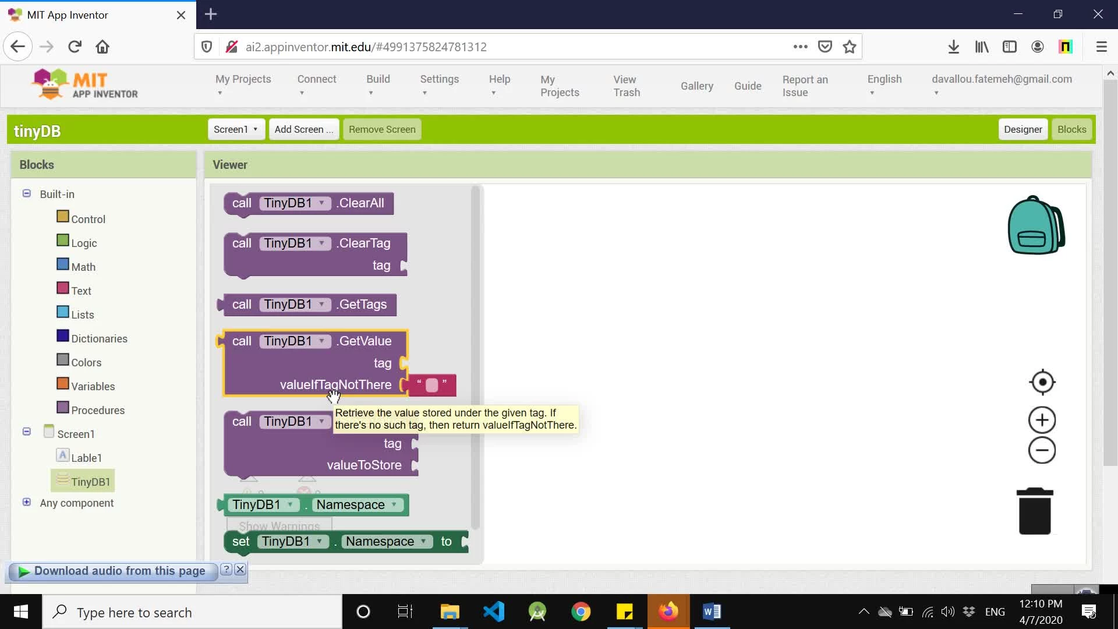Open the Namespace dropdown on the set block

(x=387, y=542)
